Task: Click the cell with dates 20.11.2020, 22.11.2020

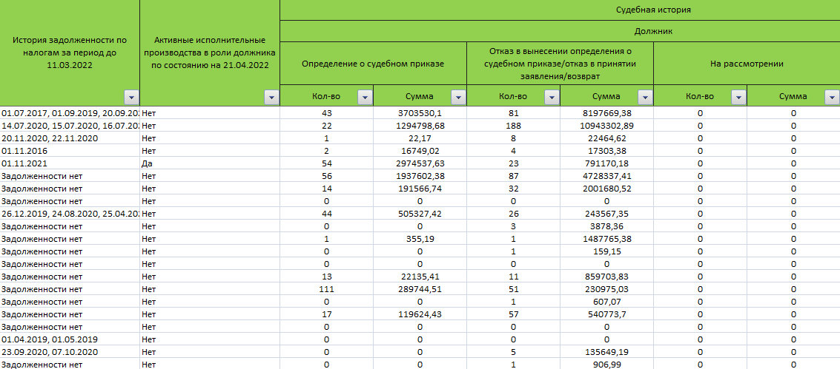Action: pos(70,138)
